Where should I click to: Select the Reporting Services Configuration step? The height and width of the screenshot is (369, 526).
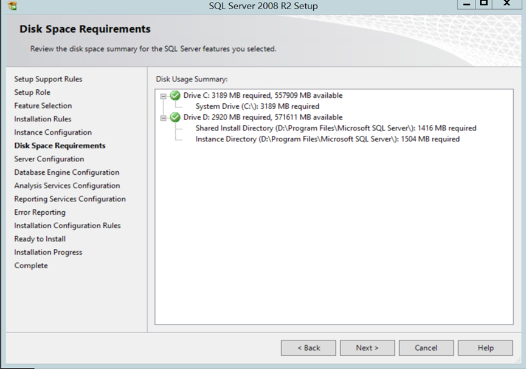70,199
